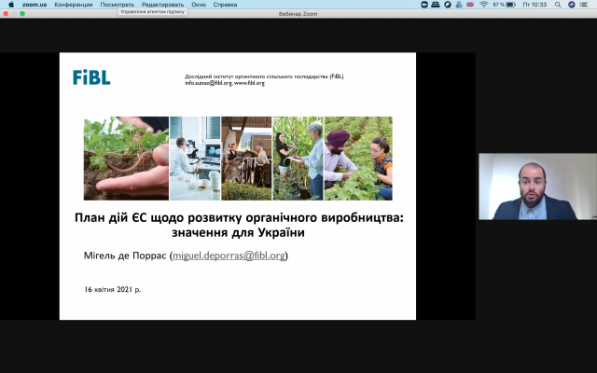Open the UK flag input source menu
Image resolution: width=597 pixels, height=373 pixels.
(470, 5)
